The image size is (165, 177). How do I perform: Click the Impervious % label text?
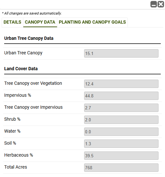[x=17, y=95]
